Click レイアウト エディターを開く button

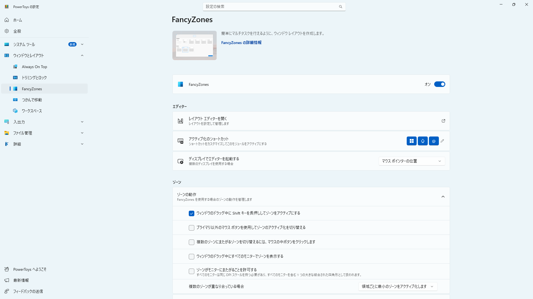pos(311,121)
